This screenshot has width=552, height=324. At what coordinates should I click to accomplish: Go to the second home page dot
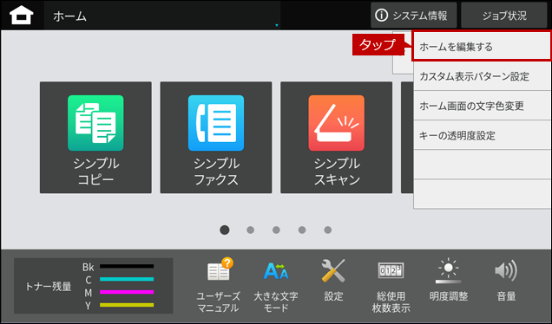point(250,230)
